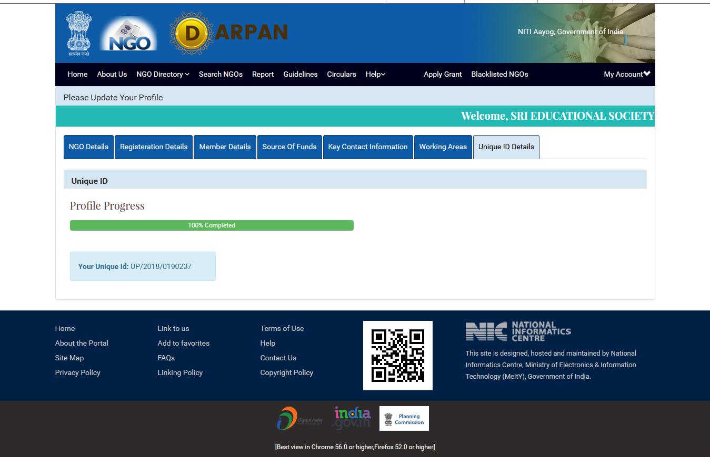This screenshot has width=710, height=457.
Task: Click the 100% Completed progress bar
Action: [212, 225]
